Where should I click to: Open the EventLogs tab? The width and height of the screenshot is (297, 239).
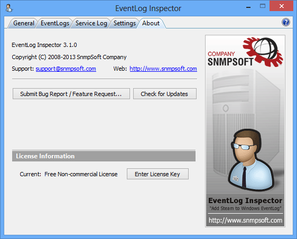(x=55, y=23)
